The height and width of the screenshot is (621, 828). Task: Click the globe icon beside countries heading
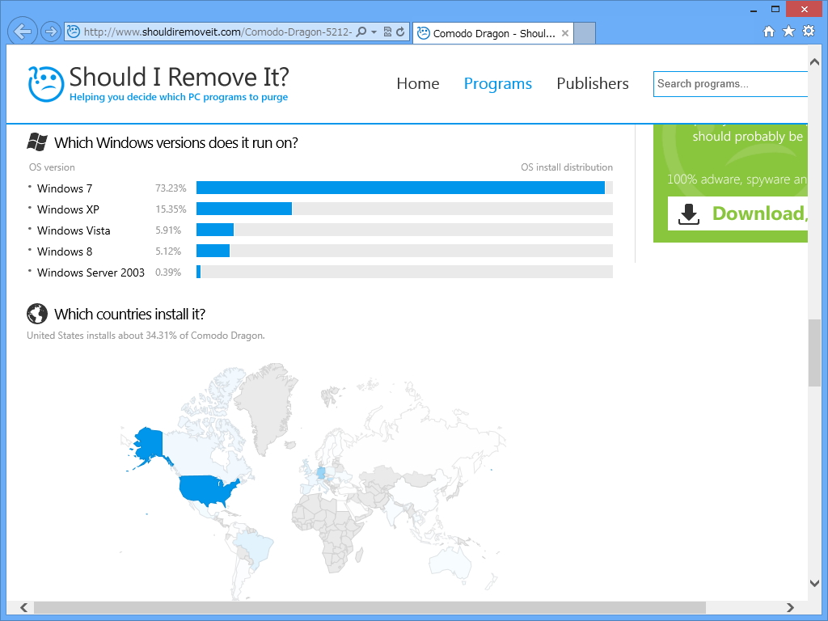click(37, 314)
